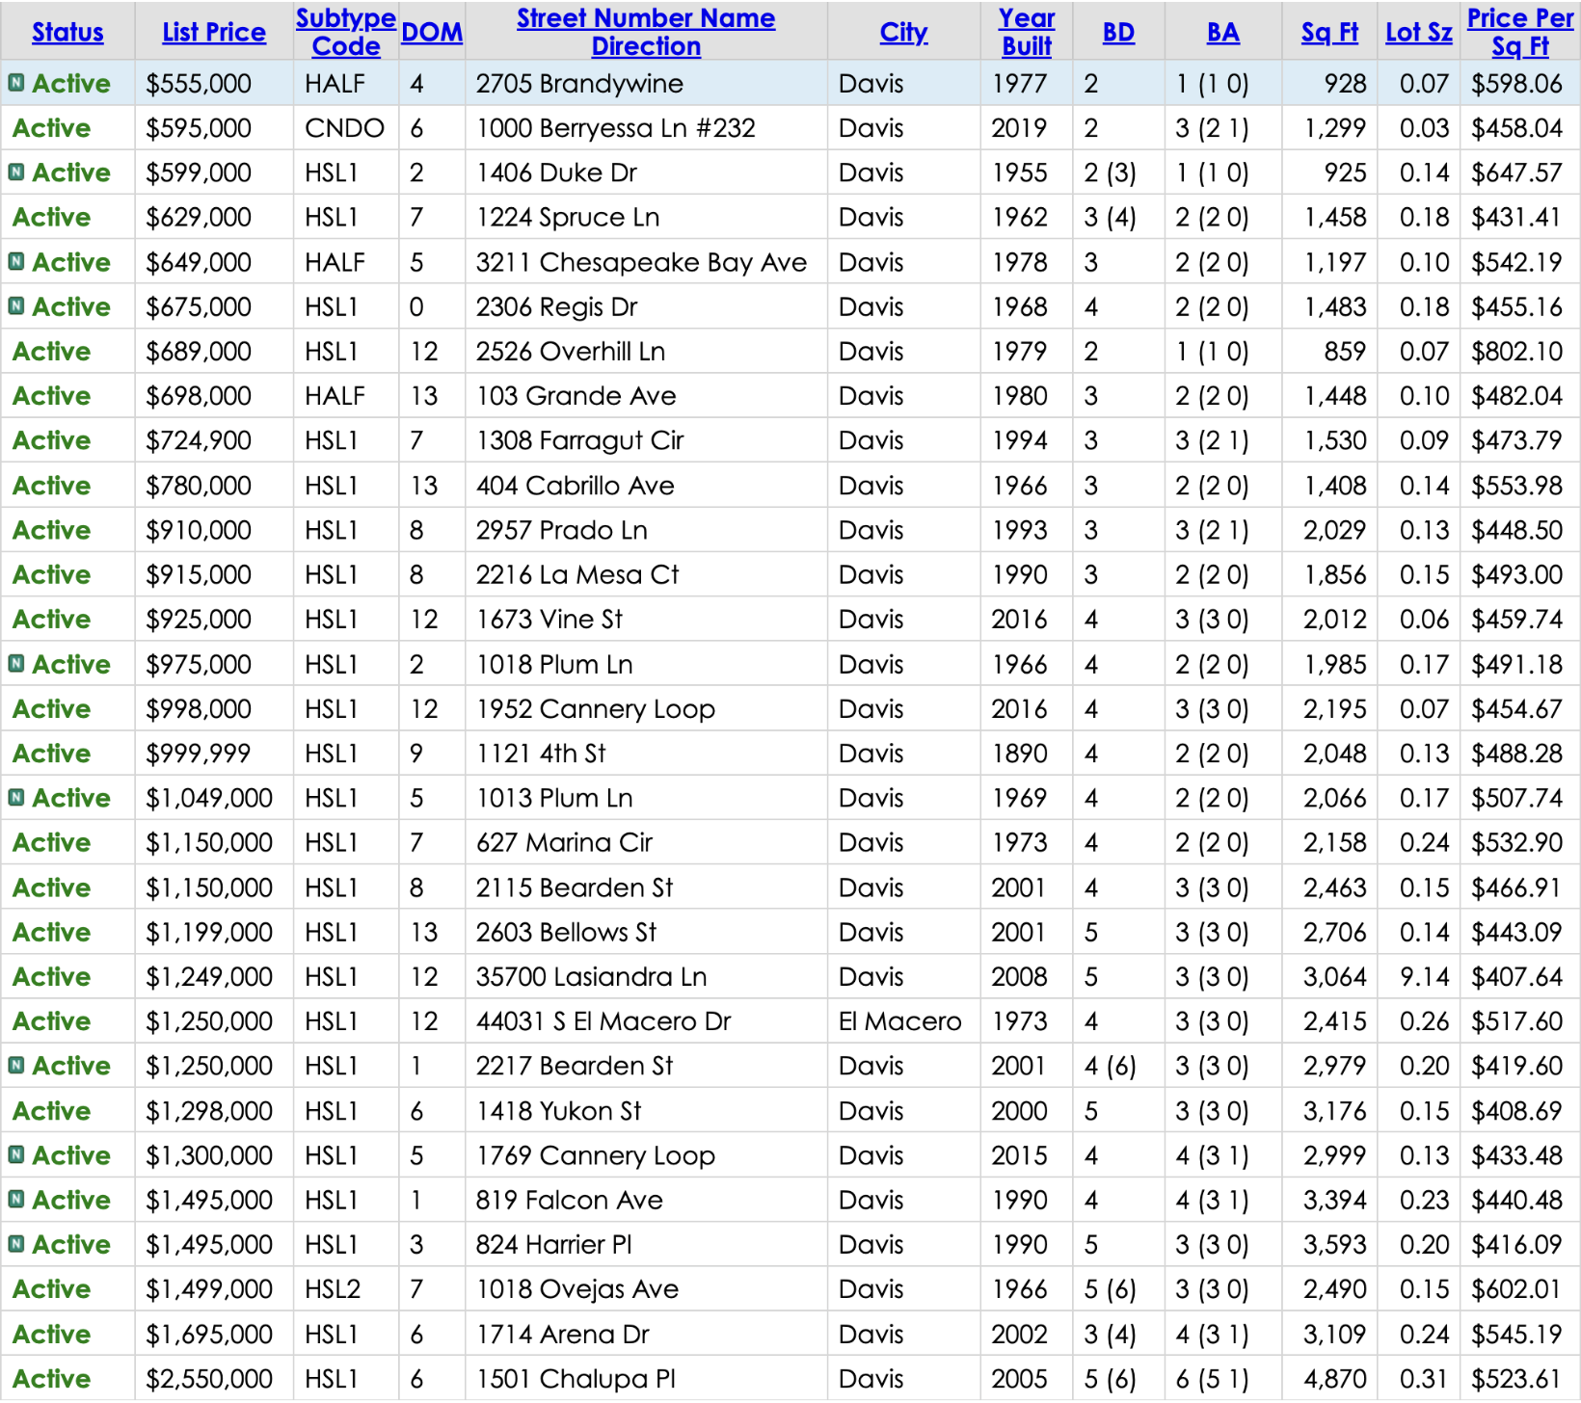Viewport: 1581px width, 1403px height.
Task: Click the Subtype Code column header
Action: [345, 32]
